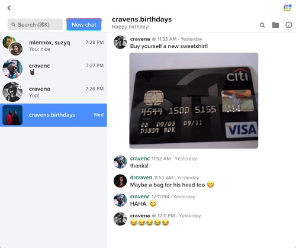Open the credit card image attachment
Image resolution: width=296 pixels, height=248 pixels.
194,101
